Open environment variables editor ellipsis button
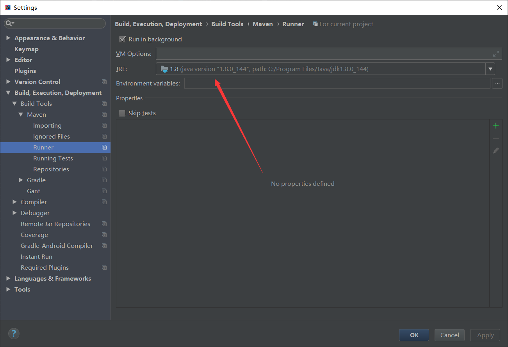The image size is (508, 347). click(x=497, y=83)
